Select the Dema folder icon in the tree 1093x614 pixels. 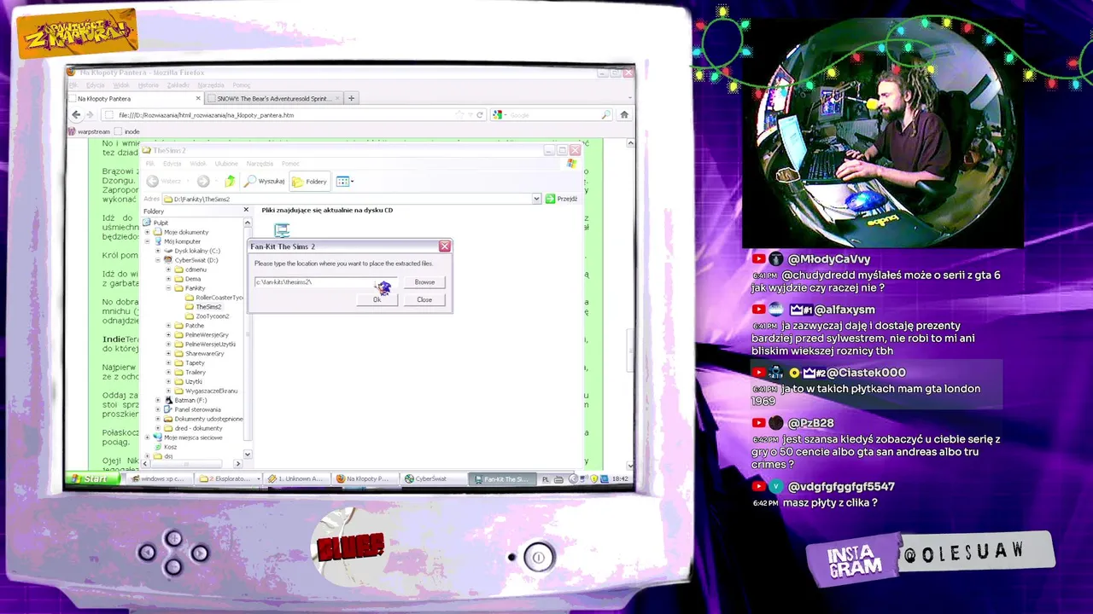178,279
